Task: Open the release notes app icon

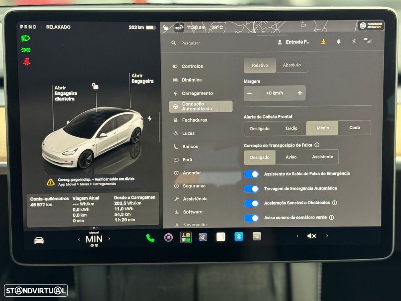Action: point(221,237)
